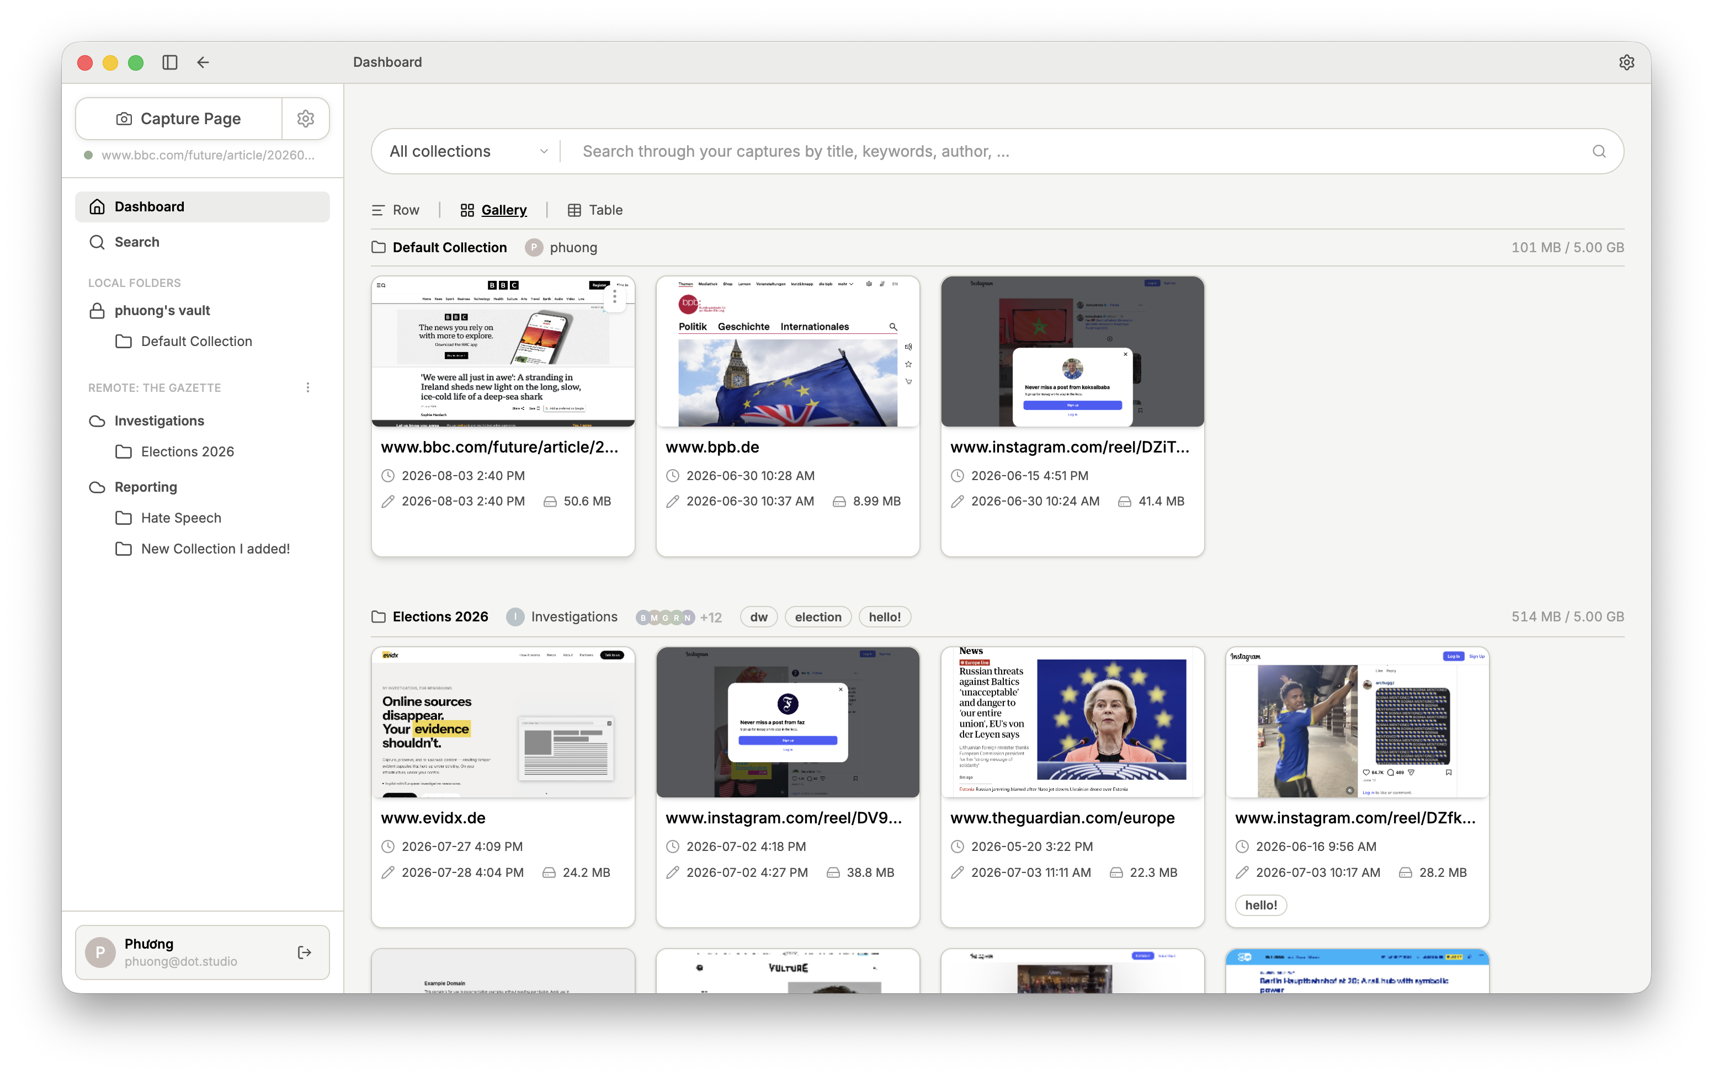Open Dashboard in the sidebar

pyautogui.click(x=203, y=207)
